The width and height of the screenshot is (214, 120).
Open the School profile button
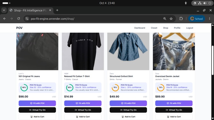pos(196,19)
